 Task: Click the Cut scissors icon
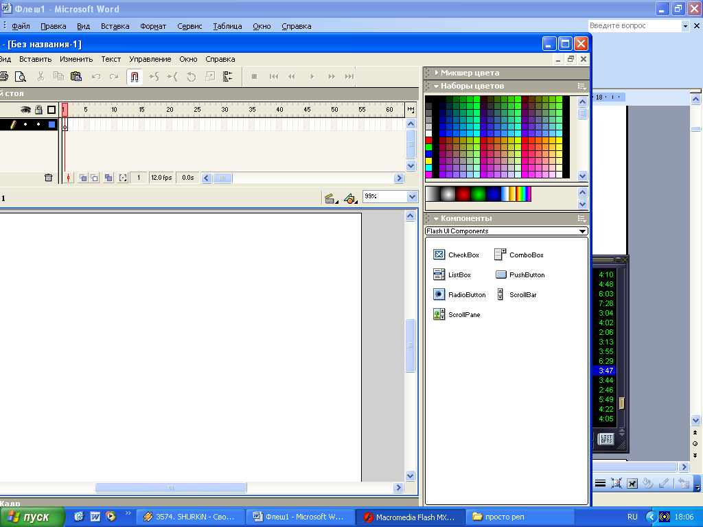(x=41, y=77)
